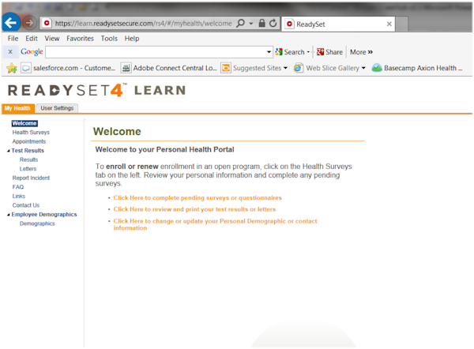
Task: Open Health Surveys in the sidebar
Action: tap(31, 133)
